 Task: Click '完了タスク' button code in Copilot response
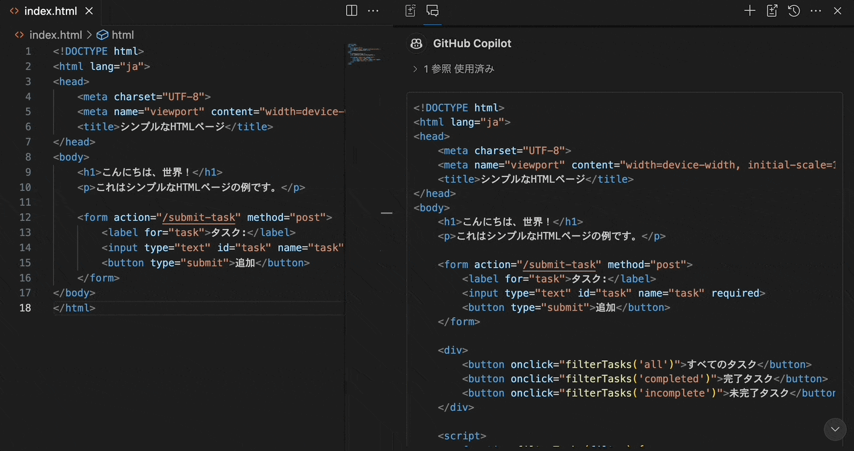point(645,379)
